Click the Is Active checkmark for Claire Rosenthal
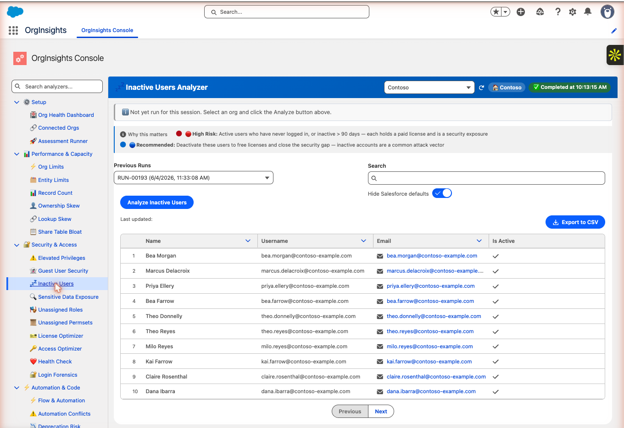 [496, 377]
